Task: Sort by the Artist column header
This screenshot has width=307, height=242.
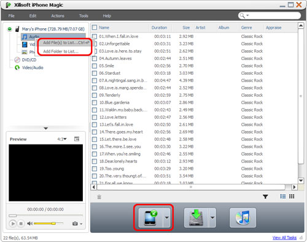Action: coord(200,28)
